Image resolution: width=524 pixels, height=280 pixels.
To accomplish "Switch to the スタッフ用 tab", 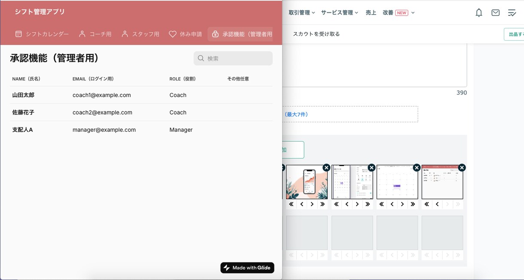I will coord(140,34).
